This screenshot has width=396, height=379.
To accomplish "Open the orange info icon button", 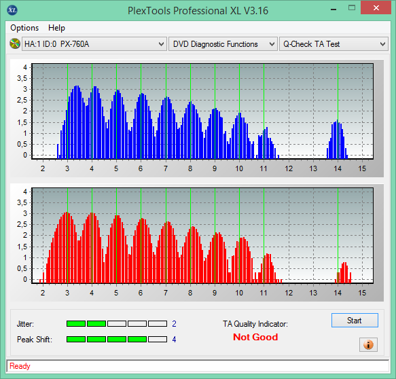I will pyautogui.click(x=368, y=344).
